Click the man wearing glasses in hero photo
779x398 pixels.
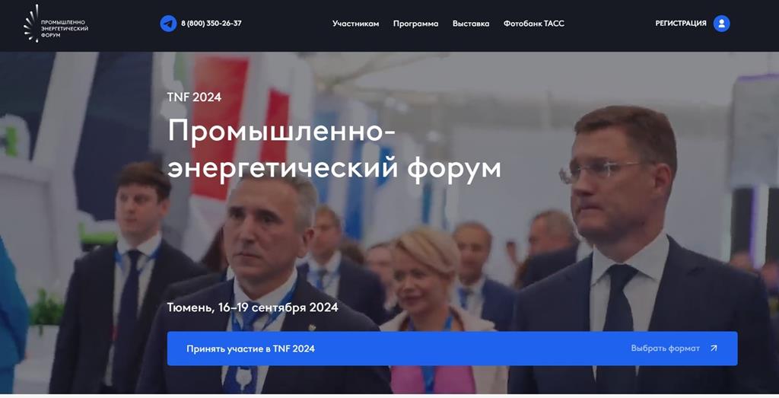pyautogui.click(x=641, y=248)
